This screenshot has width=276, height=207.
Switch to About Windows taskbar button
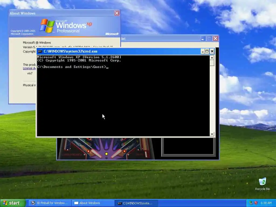click(93, 203)
